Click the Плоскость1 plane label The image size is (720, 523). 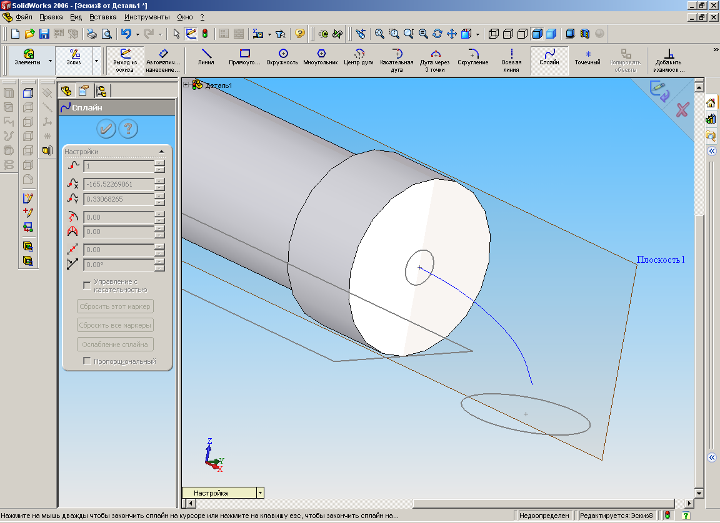(660, 260)
